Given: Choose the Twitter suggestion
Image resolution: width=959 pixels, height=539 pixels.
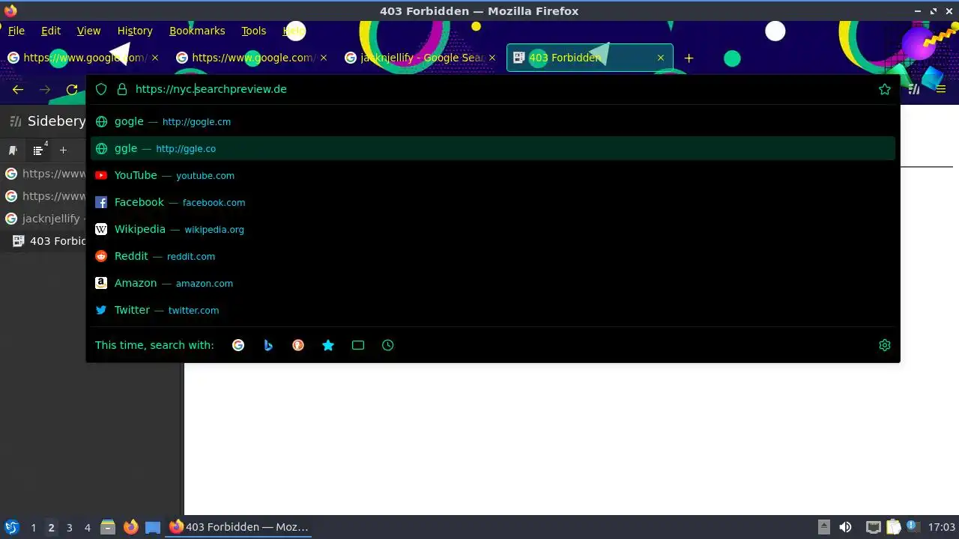Looking at the screenshot, I should pyautogui.click(x=493, y=310).
